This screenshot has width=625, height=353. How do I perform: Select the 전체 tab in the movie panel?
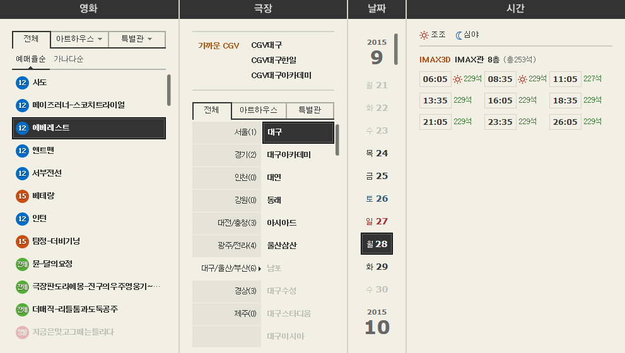coord(31,39)
